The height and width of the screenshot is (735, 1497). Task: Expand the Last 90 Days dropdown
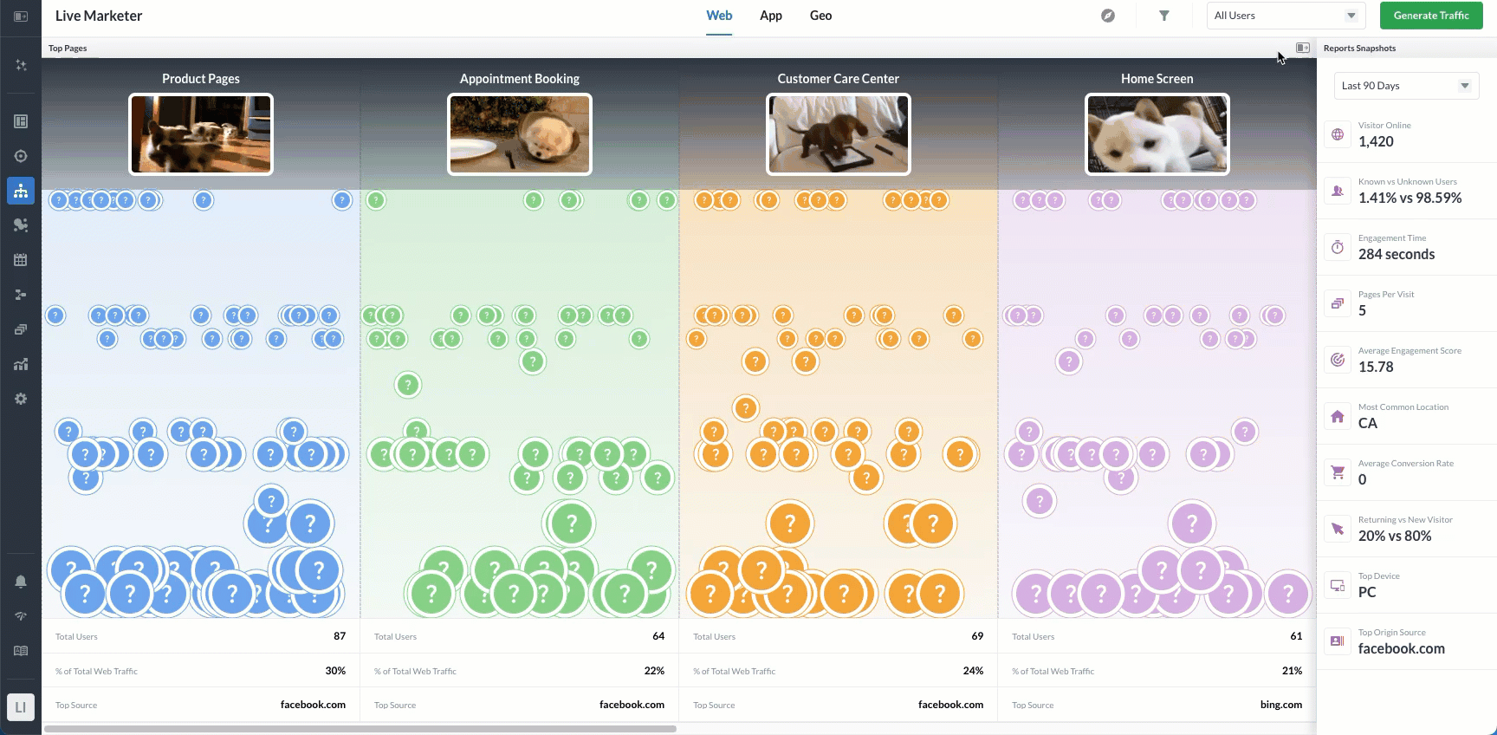click(1406, 86)
